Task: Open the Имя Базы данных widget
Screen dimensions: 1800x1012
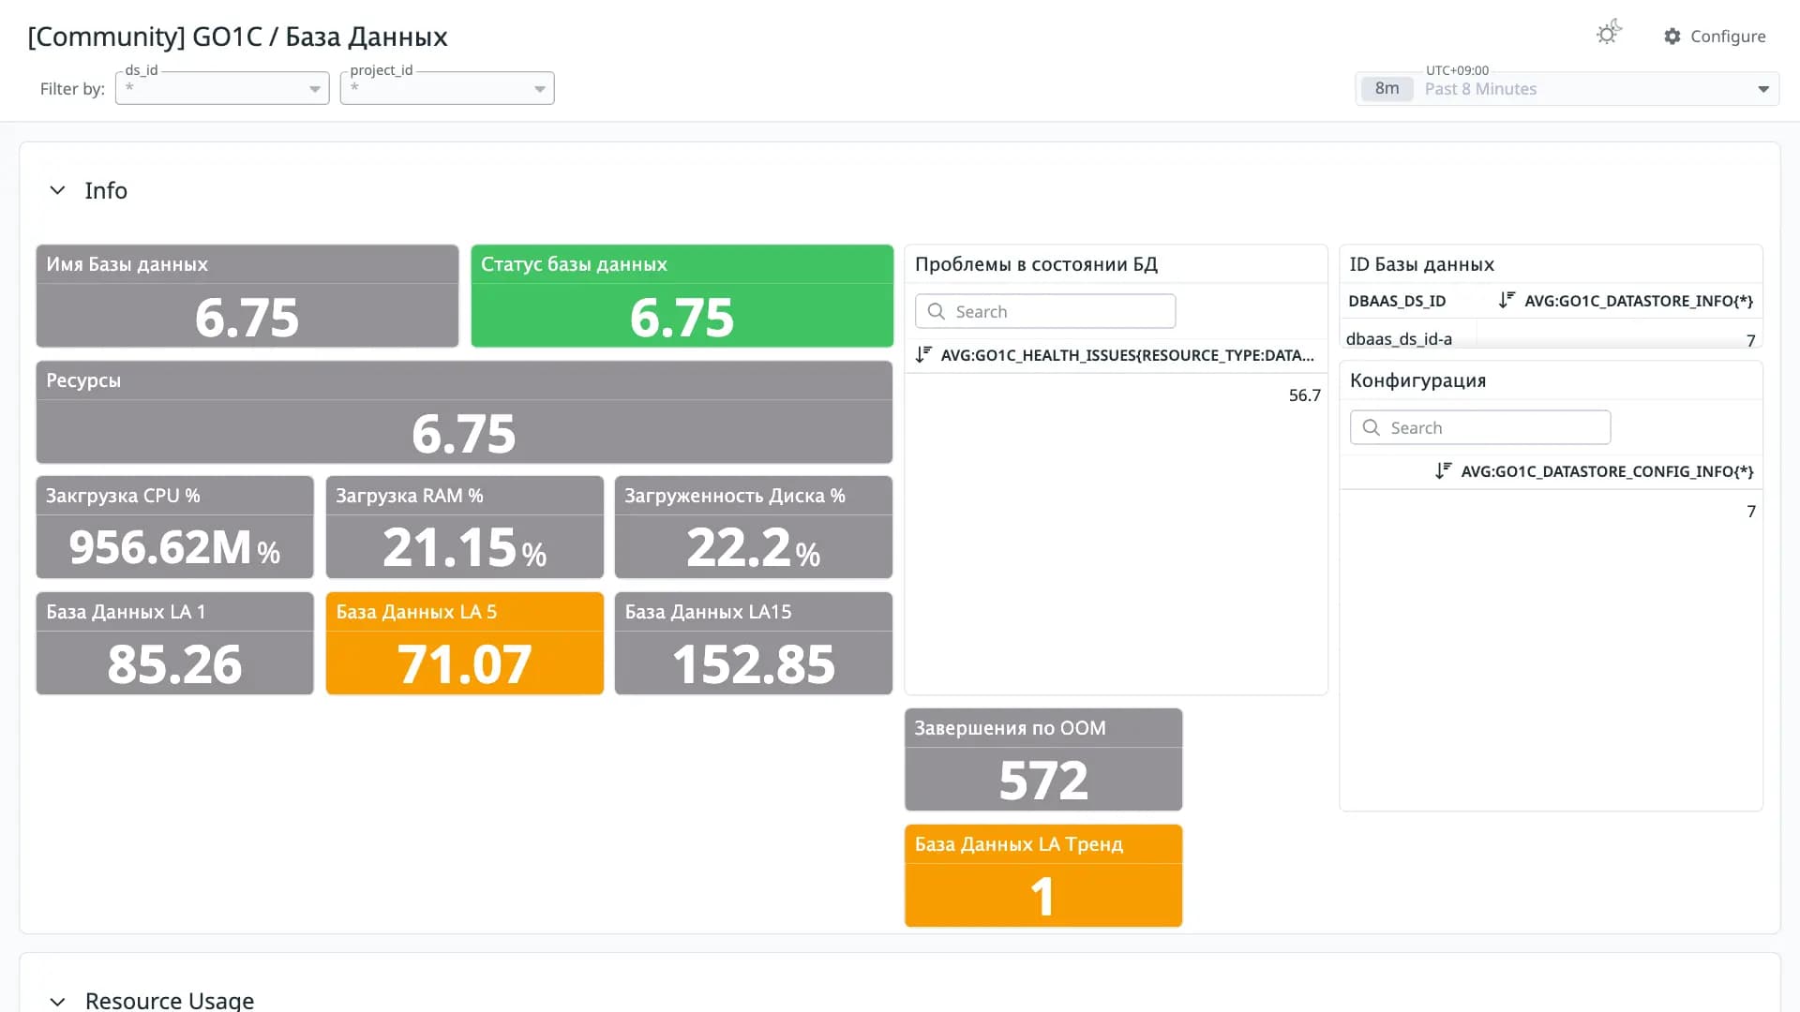Action: coord(247,296)
